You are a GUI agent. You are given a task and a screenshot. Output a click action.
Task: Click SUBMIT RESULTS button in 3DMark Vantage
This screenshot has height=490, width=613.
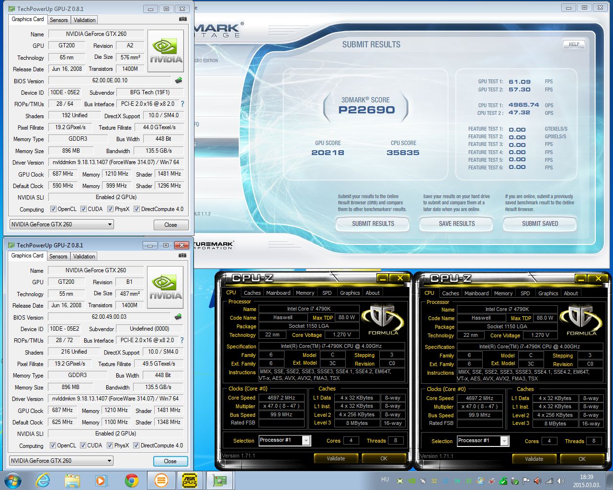373,223
